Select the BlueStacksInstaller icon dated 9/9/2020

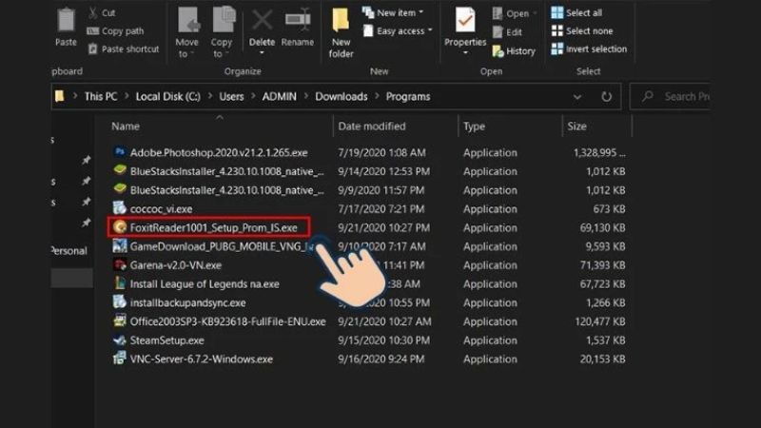click(120, 189)
